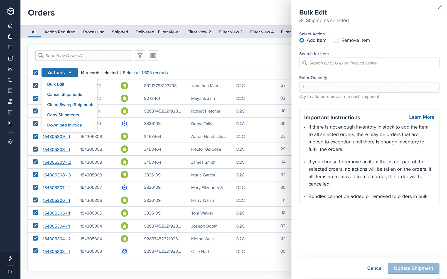Open the filter funnel button
The image size is (447, 279).
click(x=140, y=56)
